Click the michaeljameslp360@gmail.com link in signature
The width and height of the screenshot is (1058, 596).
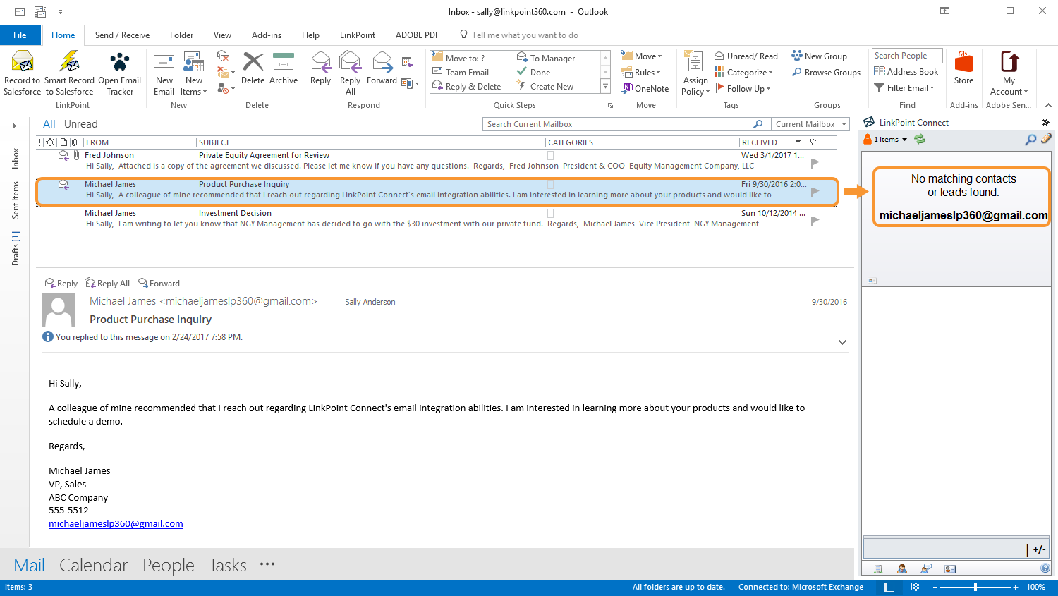tap(116, 523)
